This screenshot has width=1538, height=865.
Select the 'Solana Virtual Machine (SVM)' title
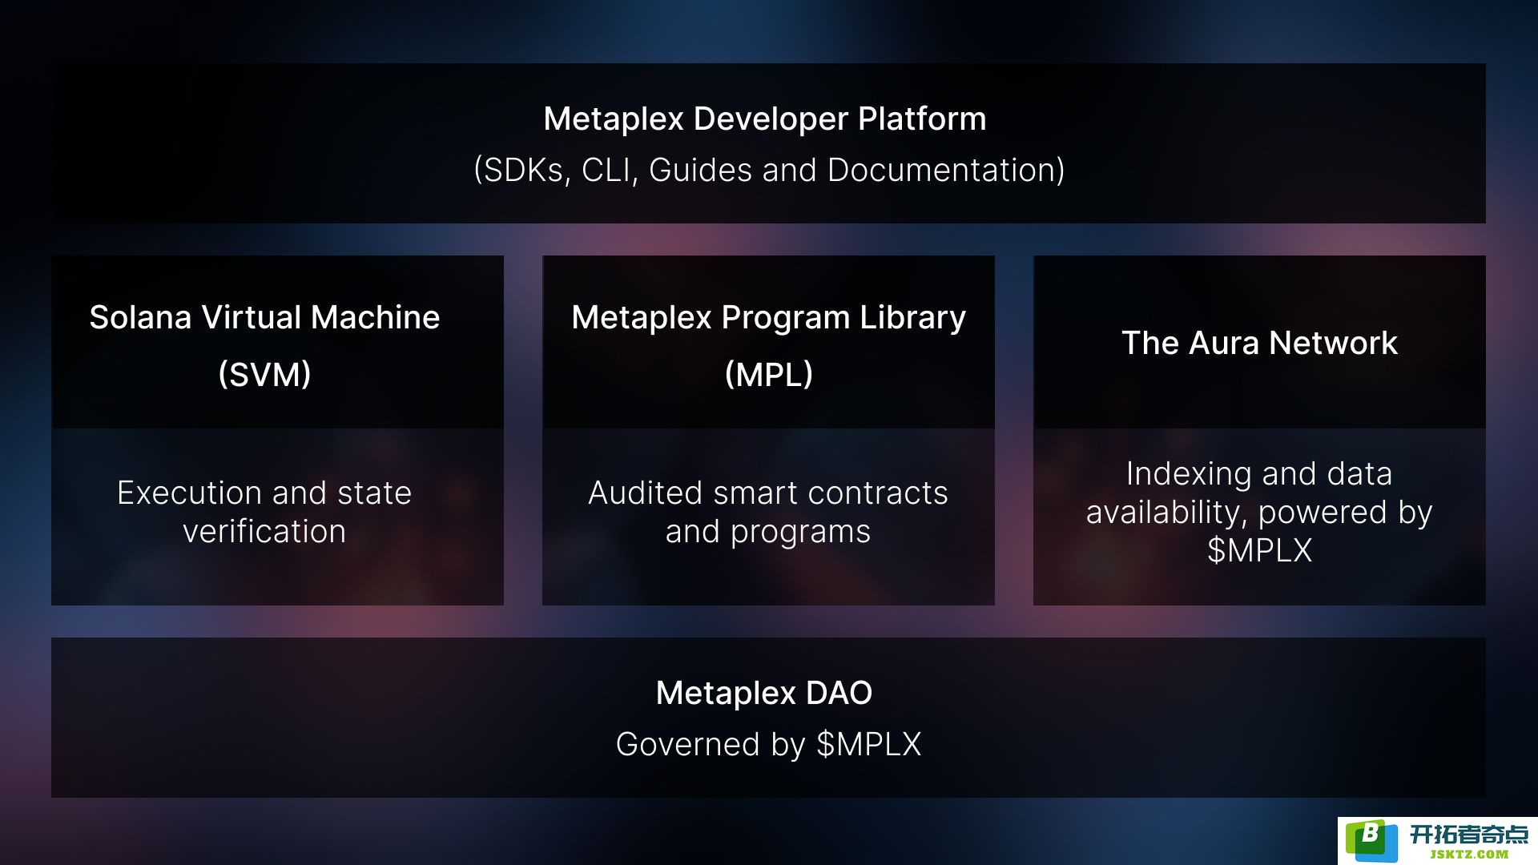click(x=264, y=345)
